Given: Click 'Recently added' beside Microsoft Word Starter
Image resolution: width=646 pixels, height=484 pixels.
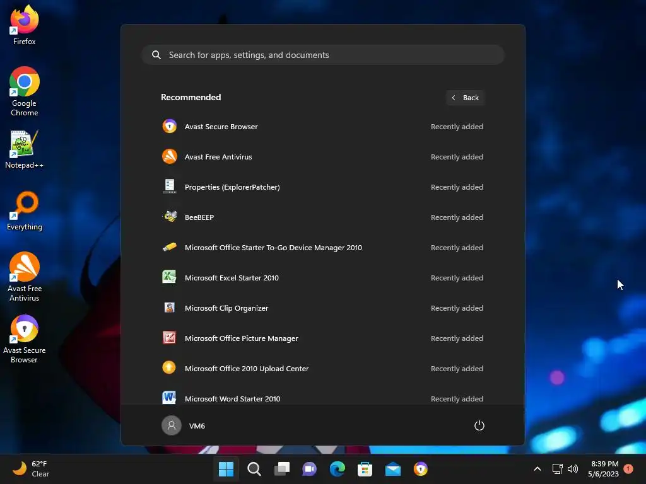Looking at the screenshot, I should click(457, 399).
